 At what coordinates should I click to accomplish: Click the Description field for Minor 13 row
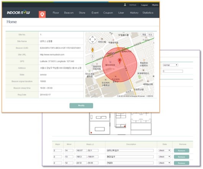[130, 157]
